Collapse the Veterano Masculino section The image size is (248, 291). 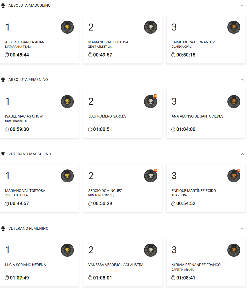[242, 154]
